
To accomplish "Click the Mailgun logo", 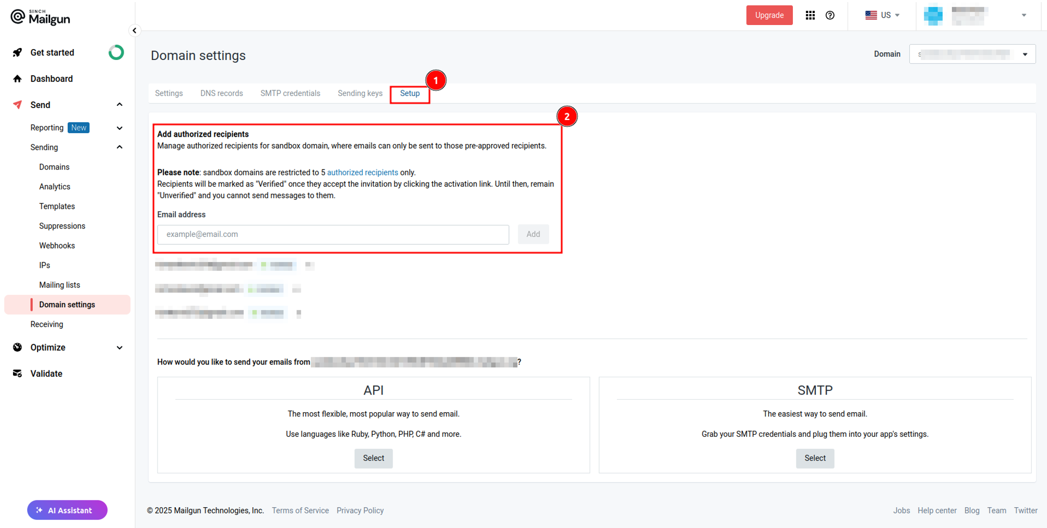I will click(x=40, y=17).
